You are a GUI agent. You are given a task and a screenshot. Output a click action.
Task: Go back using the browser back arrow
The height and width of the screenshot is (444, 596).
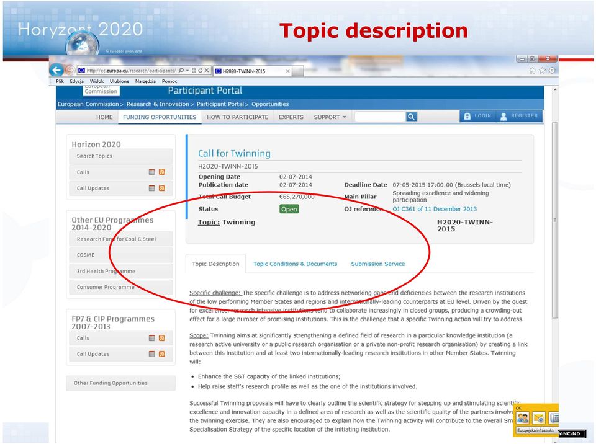[x=56, y=70]
